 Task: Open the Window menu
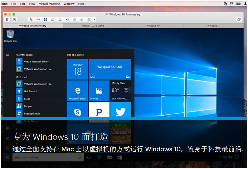click(x=69, y=4)
